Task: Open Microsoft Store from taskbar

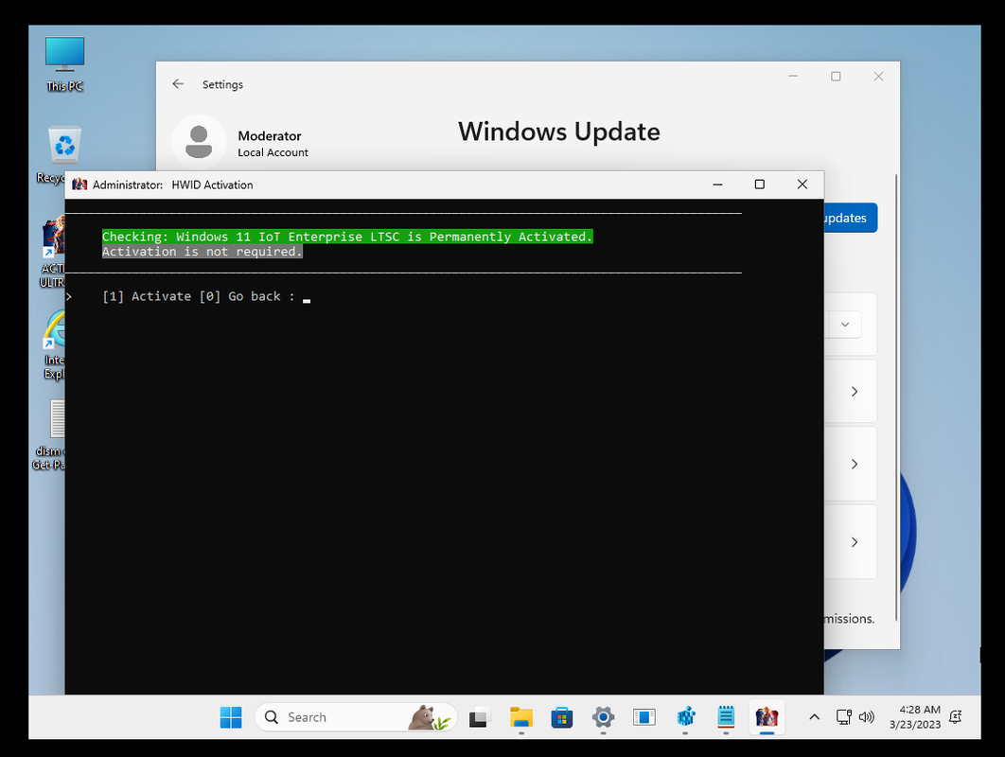Action: coord(561,717)
